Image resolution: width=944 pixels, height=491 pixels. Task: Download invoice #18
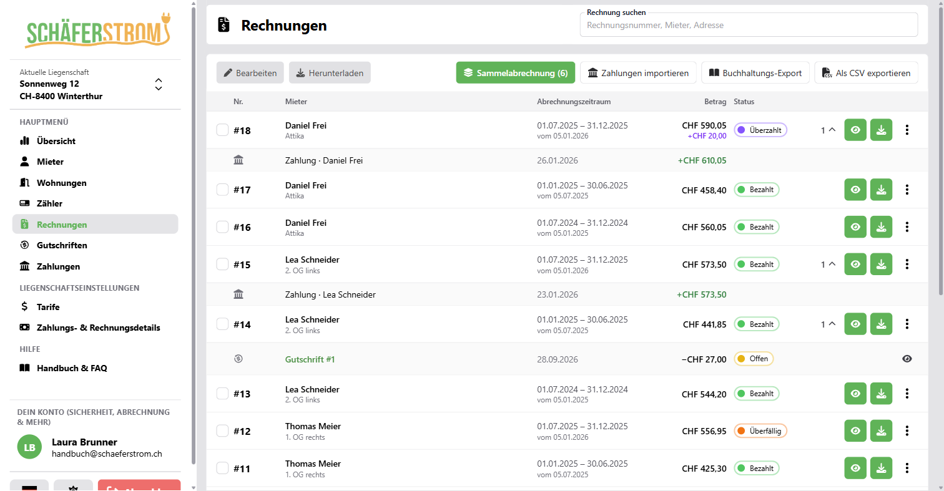[x=881, y=130]
